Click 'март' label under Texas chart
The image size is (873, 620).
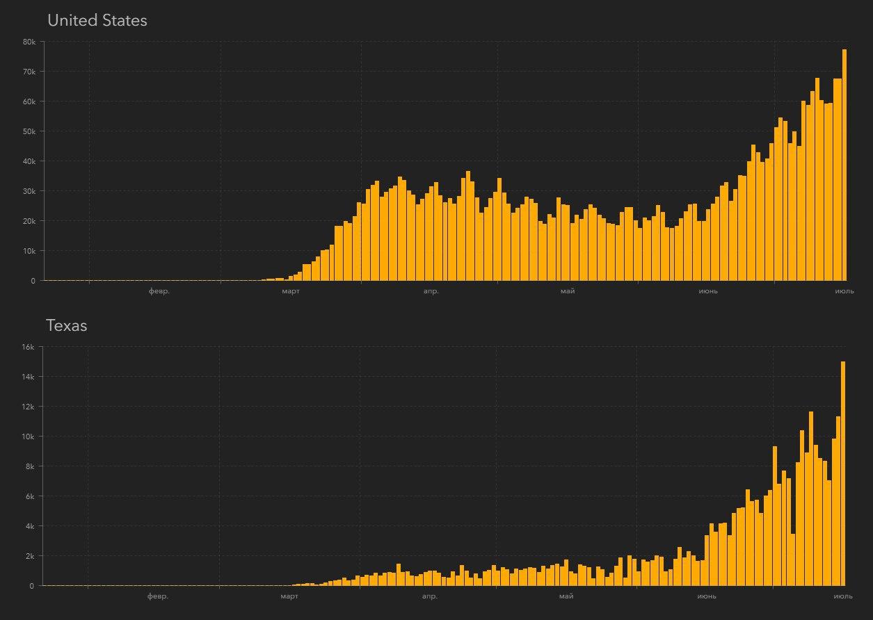point(289,596)
